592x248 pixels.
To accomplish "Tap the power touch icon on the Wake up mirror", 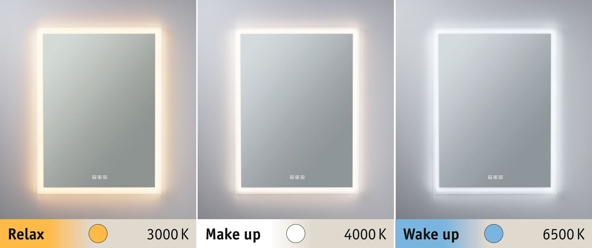I will tap(490, 177).
